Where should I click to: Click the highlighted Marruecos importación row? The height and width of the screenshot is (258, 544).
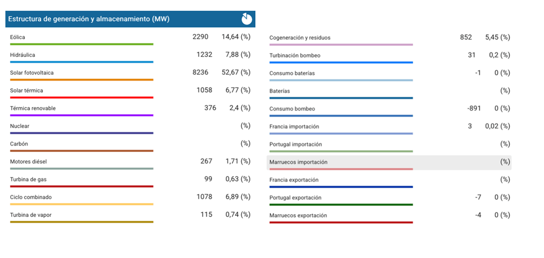point(388,162)
